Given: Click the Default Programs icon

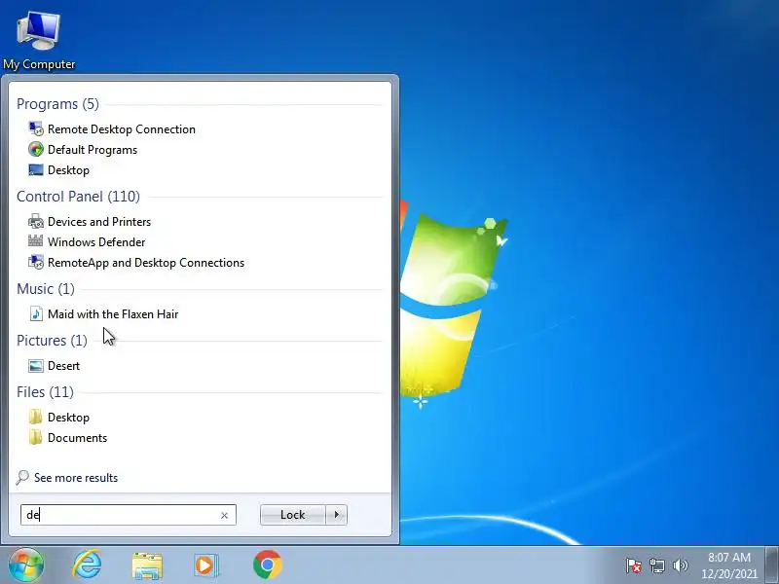Looking at the screenshot, I should pyautogui.click(x=36, y=150).
